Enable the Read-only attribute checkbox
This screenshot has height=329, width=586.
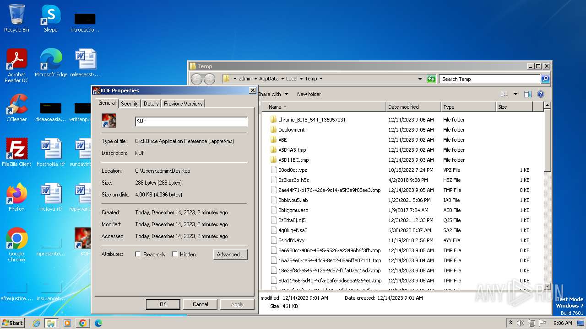(x=138, y=255)
